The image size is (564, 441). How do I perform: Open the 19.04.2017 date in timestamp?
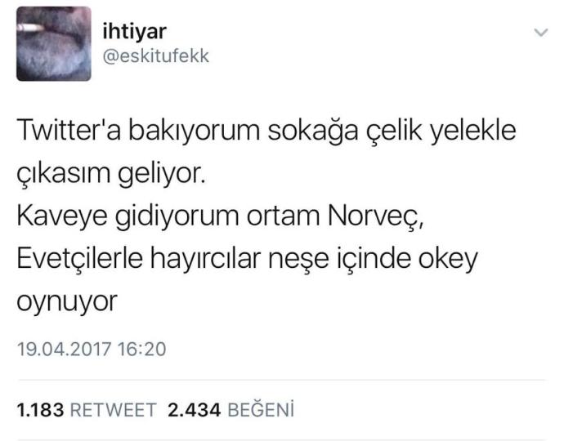pos(64,349)
